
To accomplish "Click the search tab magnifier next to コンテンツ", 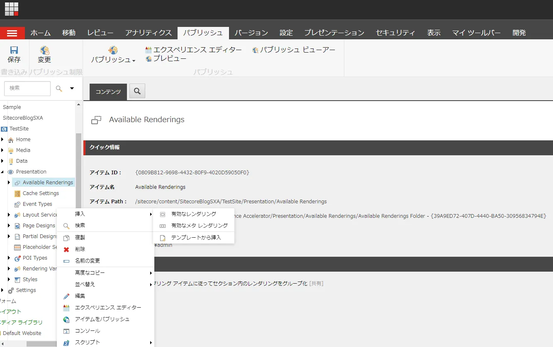I will 137,92.
